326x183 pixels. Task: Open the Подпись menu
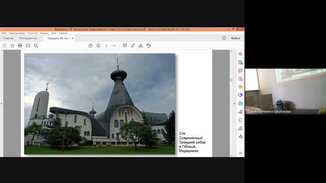tap(44, 33)
